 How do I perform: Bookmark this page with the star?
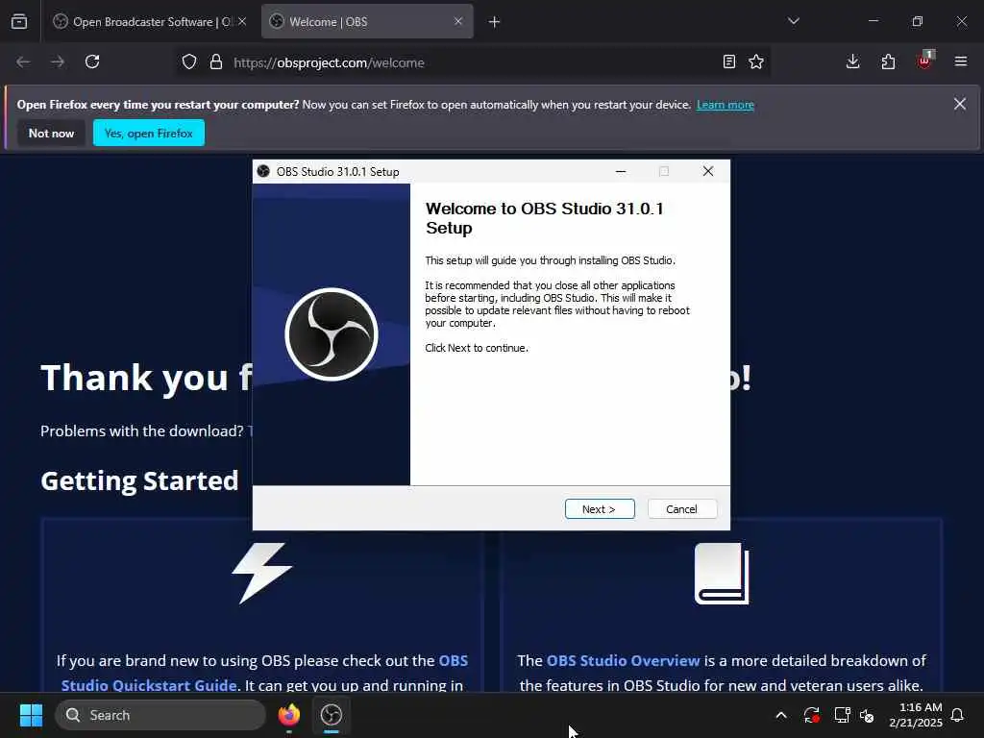coord(756,62)
